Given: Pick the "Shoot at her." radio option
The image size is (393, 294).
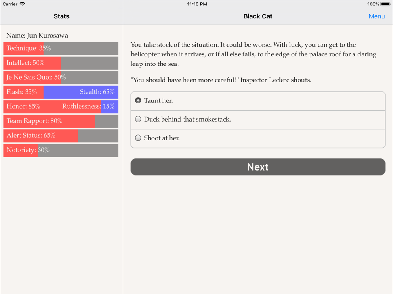Looking at the screenshot, I should [x=138, y=138].
